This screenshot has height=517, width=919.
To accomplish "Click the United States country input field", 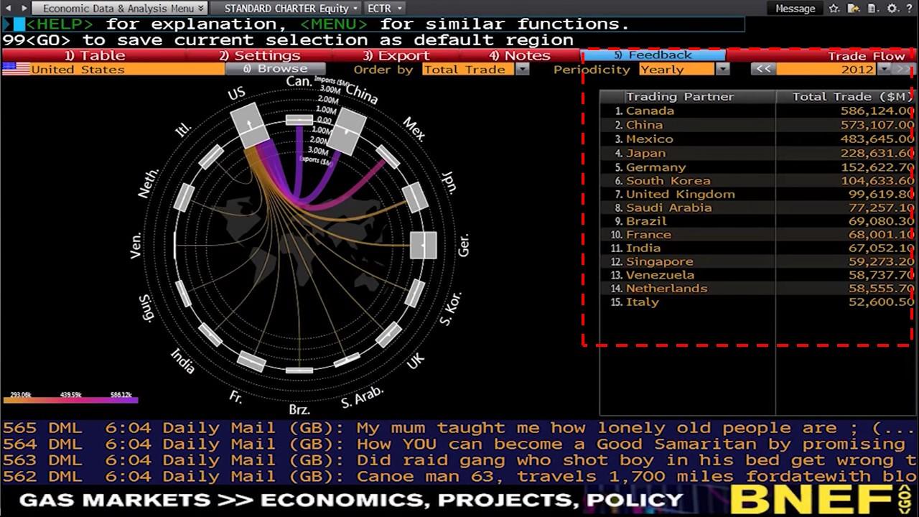I will point(127,69).
